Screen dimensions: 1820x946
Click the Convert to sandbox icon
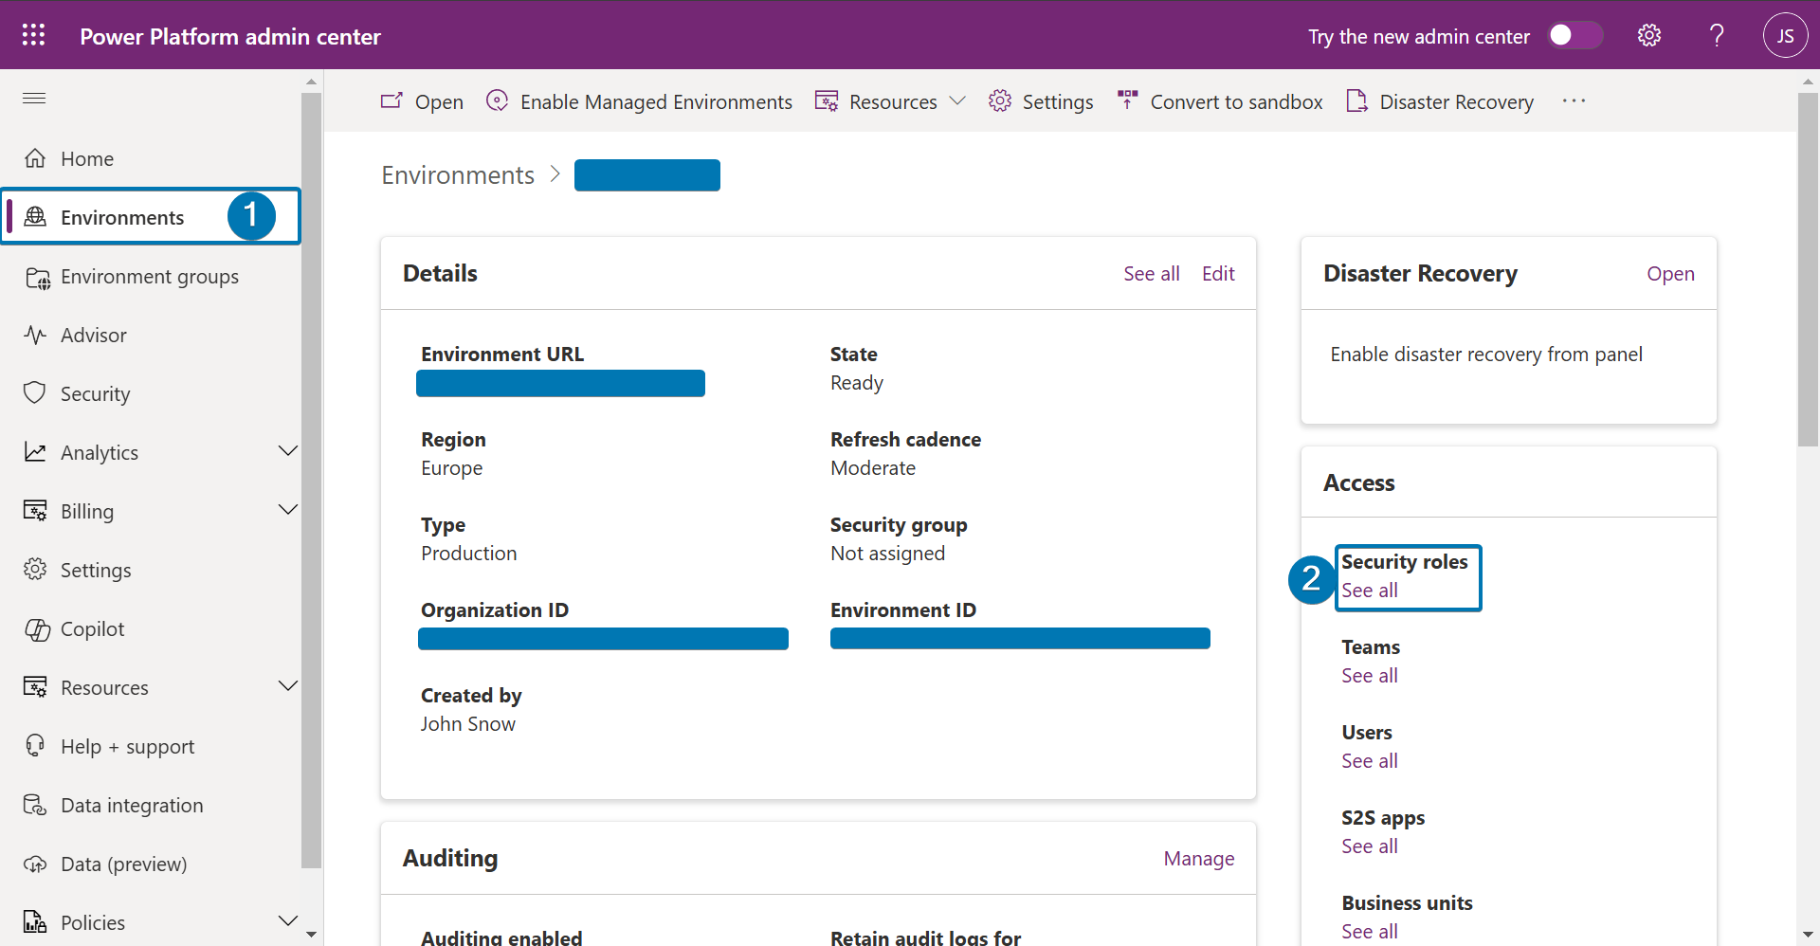coord(1127,100)
